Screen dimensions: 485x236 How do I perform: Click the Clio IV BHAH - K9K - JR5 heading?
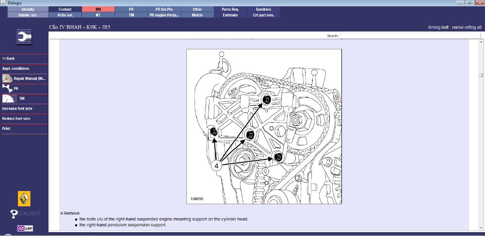[80, 27]
